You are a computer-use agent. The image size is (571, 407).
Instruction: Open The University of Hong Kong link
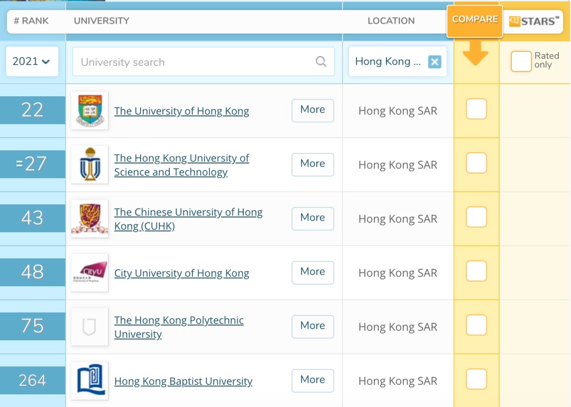[182, 111]
